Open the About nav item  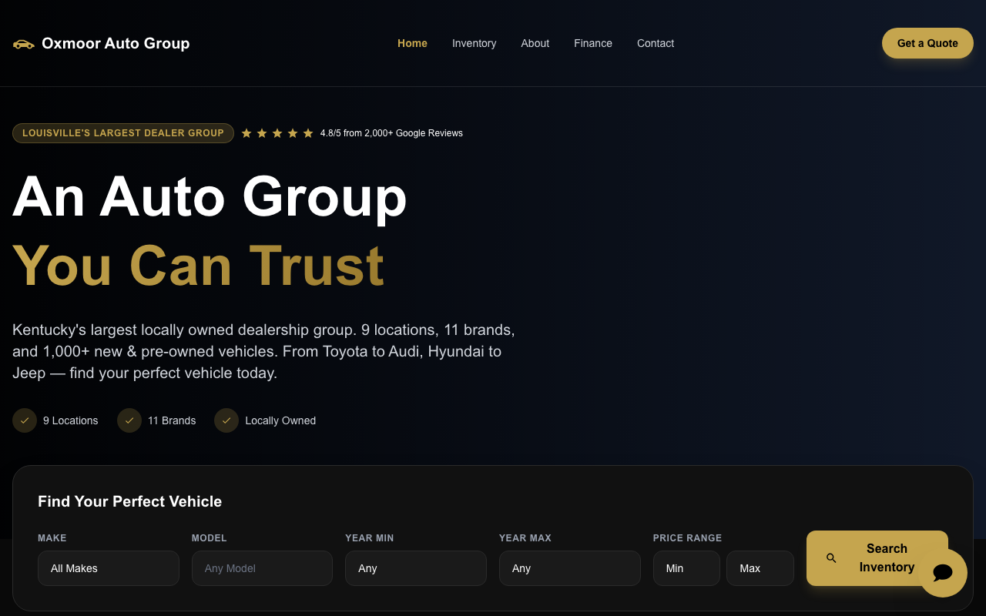535,43
